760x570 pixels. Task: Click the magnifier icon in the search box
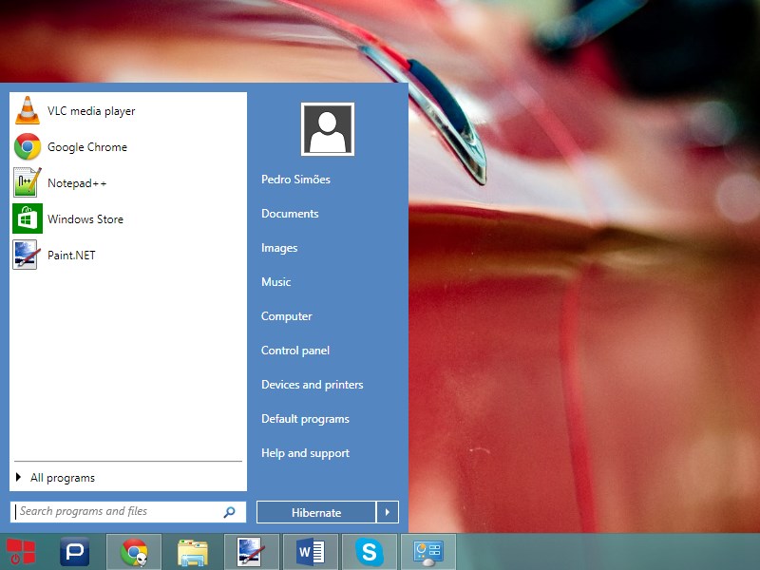coord(229,512)
